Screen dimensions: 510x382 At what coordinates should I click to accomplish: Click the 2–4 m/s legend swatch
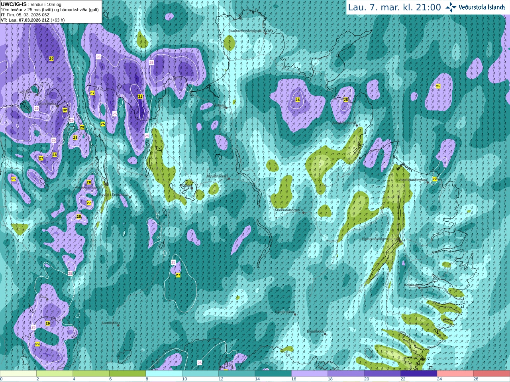[55, 374]
